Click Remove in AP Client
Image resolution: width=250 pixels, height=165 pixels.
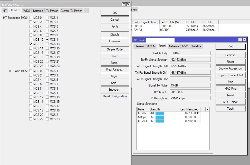tap(230, 55)
